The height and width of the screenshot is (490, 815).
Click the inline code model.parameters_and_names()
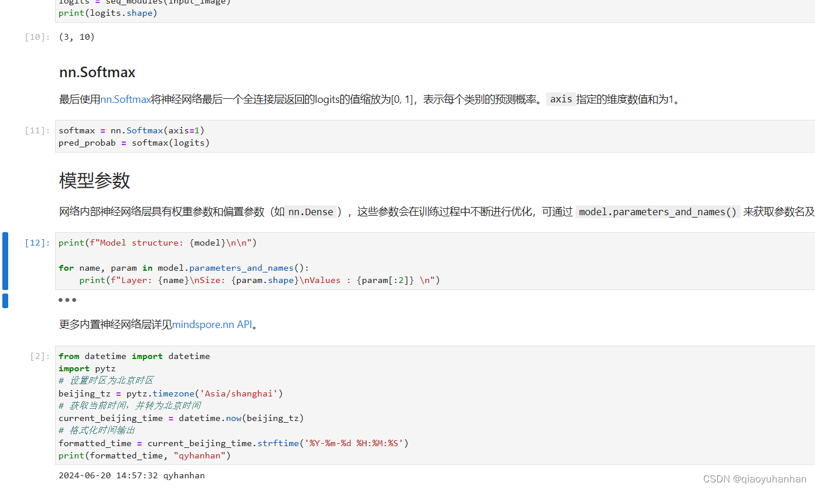(x=658, y=212)
